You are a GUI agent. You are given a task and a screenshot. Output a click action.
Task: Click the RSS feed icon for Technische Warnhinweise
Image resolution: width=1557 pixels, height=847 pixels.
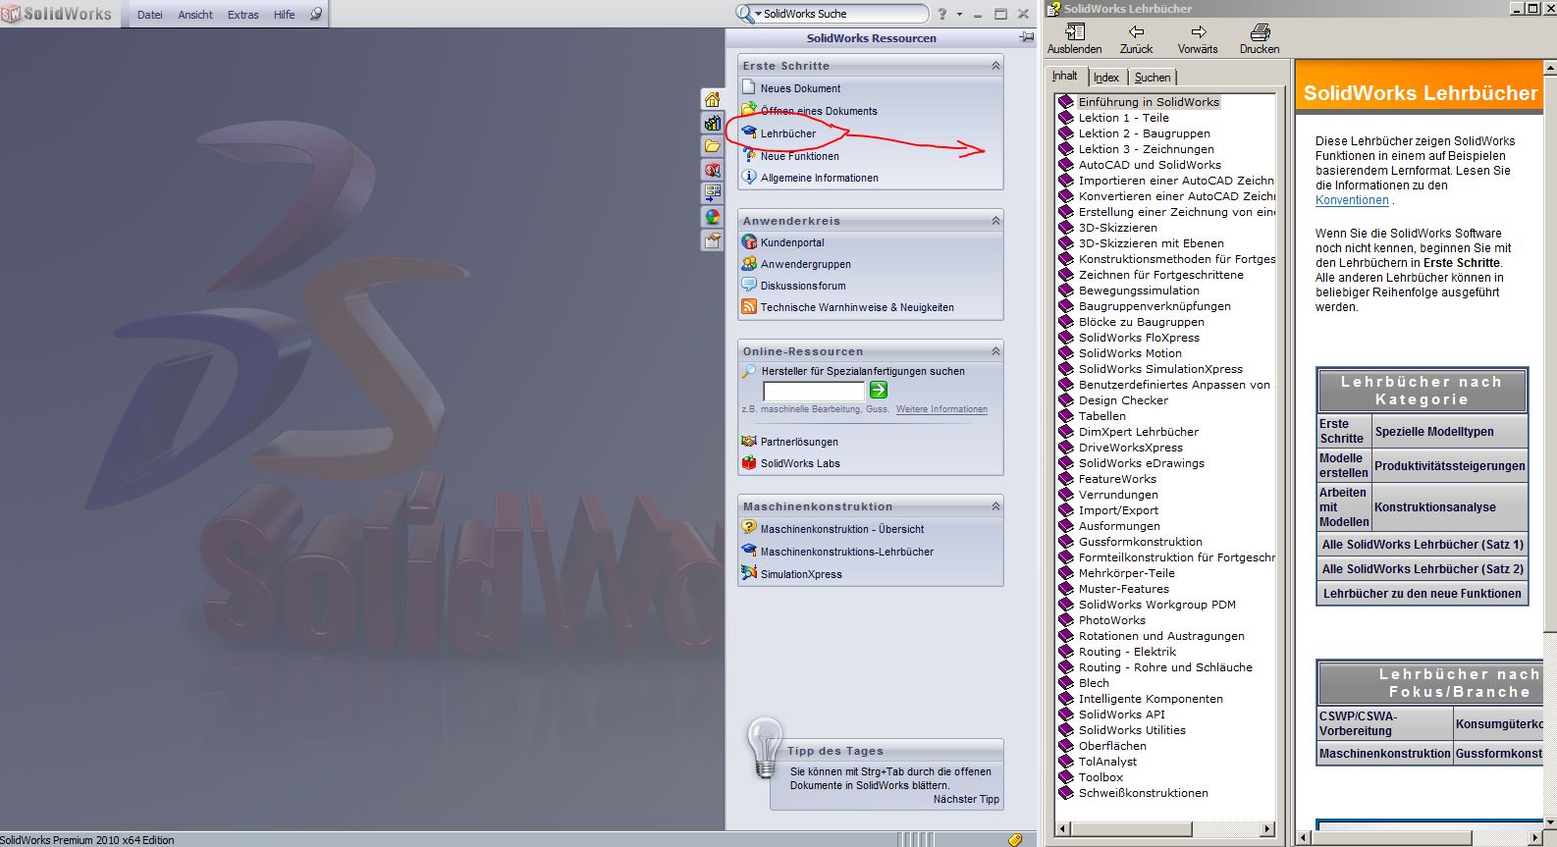click(749, 306)
